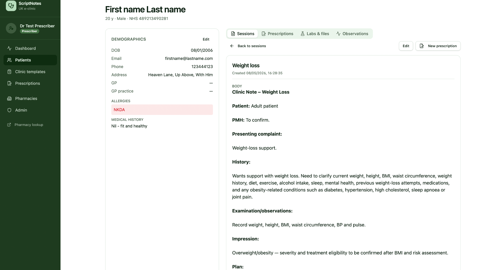
Task: Click the Created 08/05/2026 timestamp
Action: pos(257,73)
